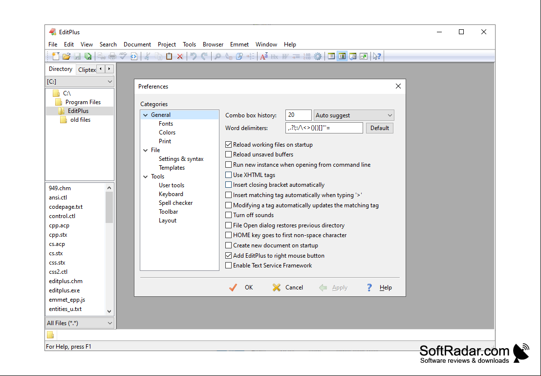Open the Search menu

coord(108,44)
